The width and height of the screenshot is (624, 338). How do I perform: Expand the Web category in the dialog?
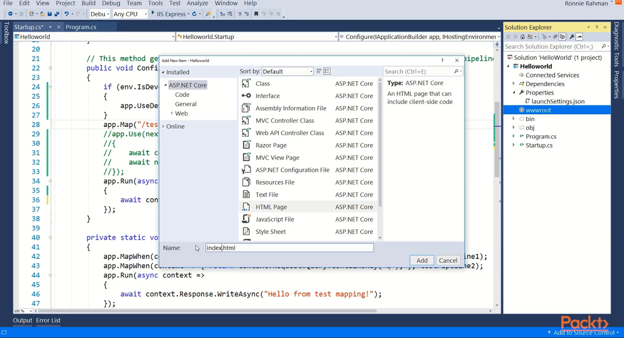172,113
